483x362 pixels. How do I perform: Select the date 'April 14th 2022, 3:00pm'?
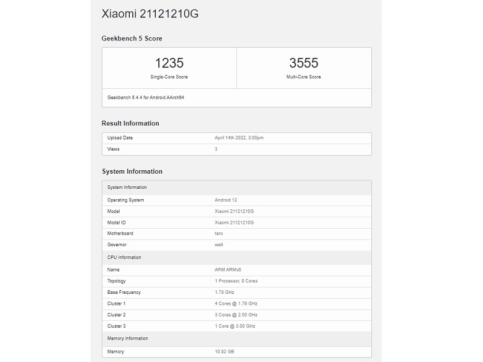[239, 138]
